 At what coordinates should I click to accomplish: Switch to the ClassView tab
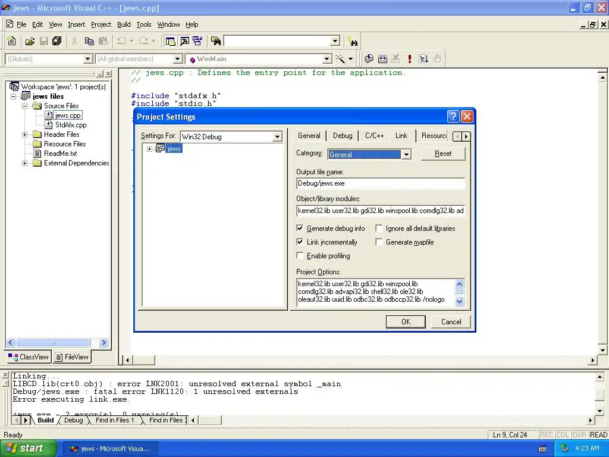pyautogui.click(x=29, y=357)
